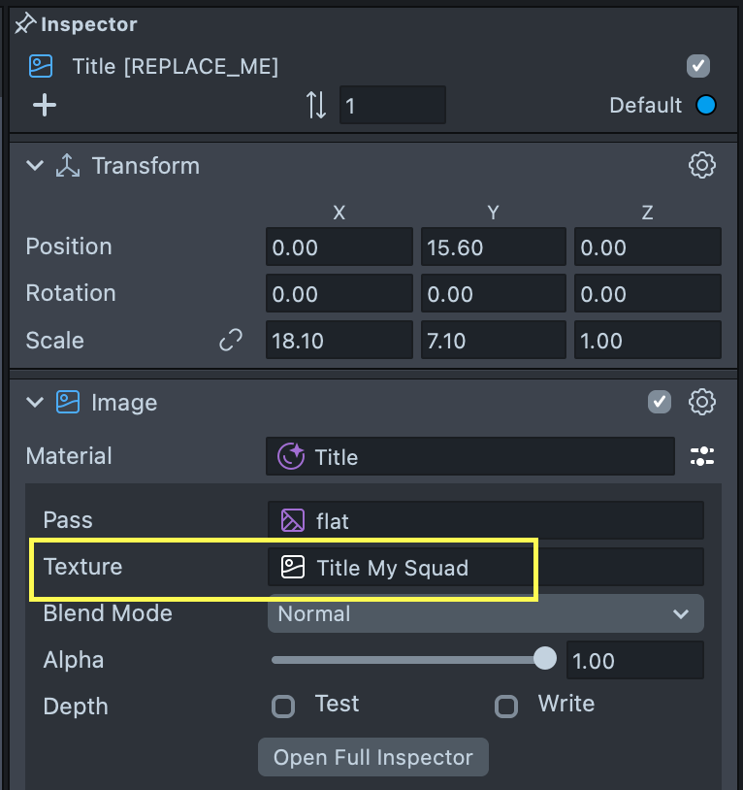
Task: Open Image component settings gear
Action: point(701,402)
